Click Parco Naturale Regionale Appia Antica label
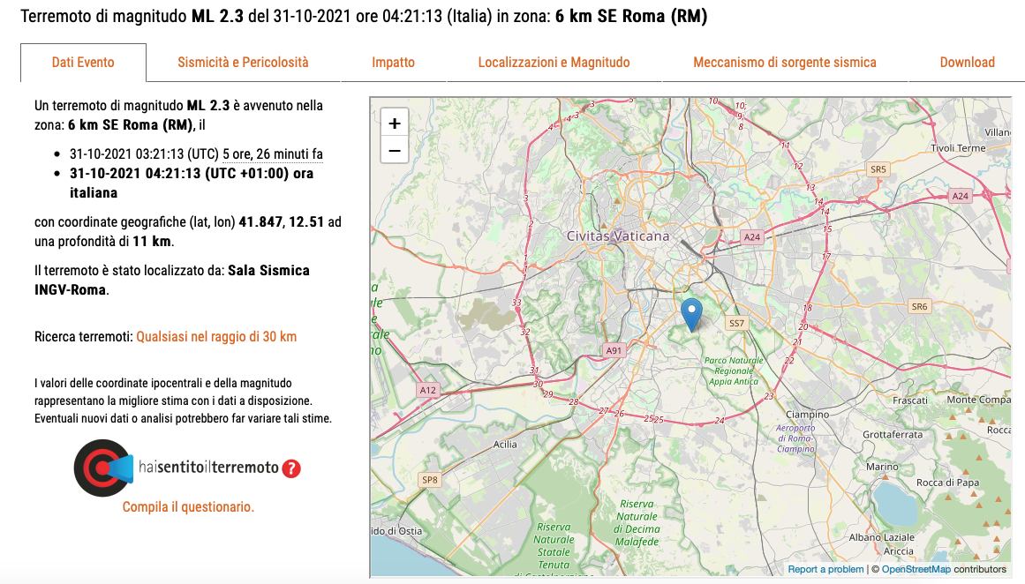Image resolution: width=1025 pixels, height=584 pixels. click(x=734, y=371)
